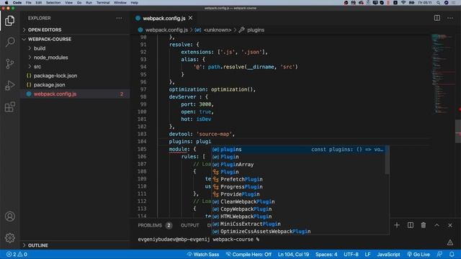Select webpack.config.js in explorer
The height and width of the screenshot is (259, 461).
(x=55, y=94)
